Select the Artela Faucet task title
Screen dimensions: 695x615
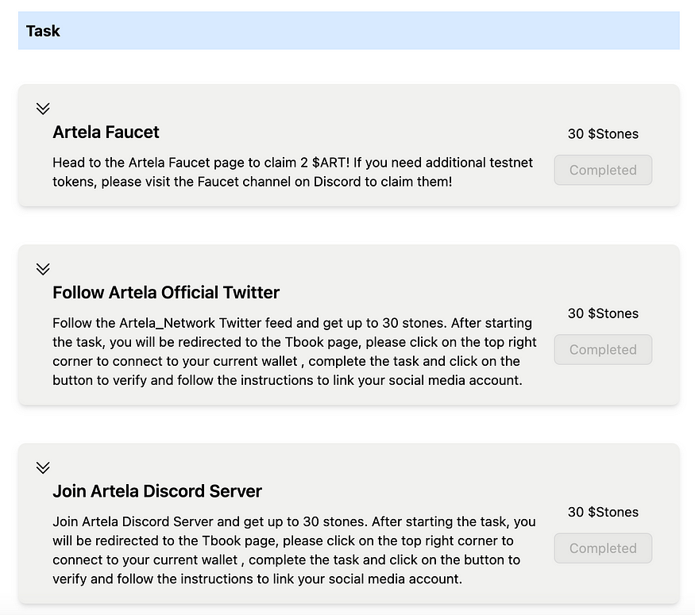(x=106, y=133)
